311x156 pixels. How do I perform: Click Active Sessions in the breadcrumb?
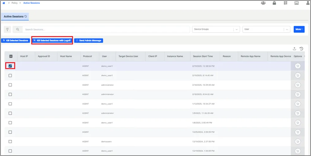(32, 3)
